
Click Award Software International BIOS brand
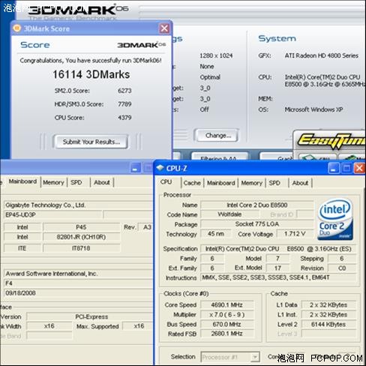click(x=78, y=274)
